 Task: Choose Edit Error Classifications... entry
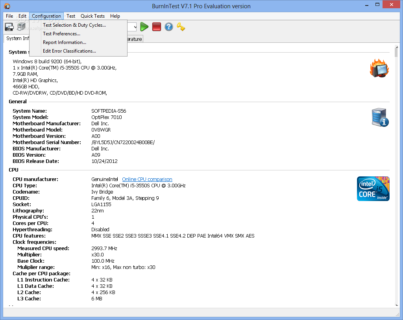tap(78, 51)
